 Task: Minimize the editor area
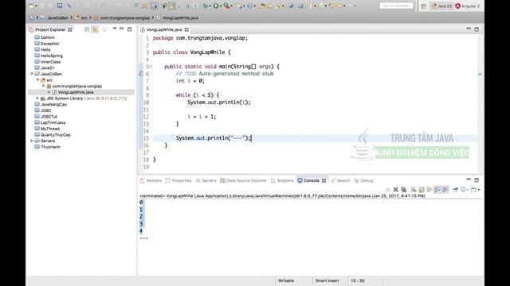469,29
